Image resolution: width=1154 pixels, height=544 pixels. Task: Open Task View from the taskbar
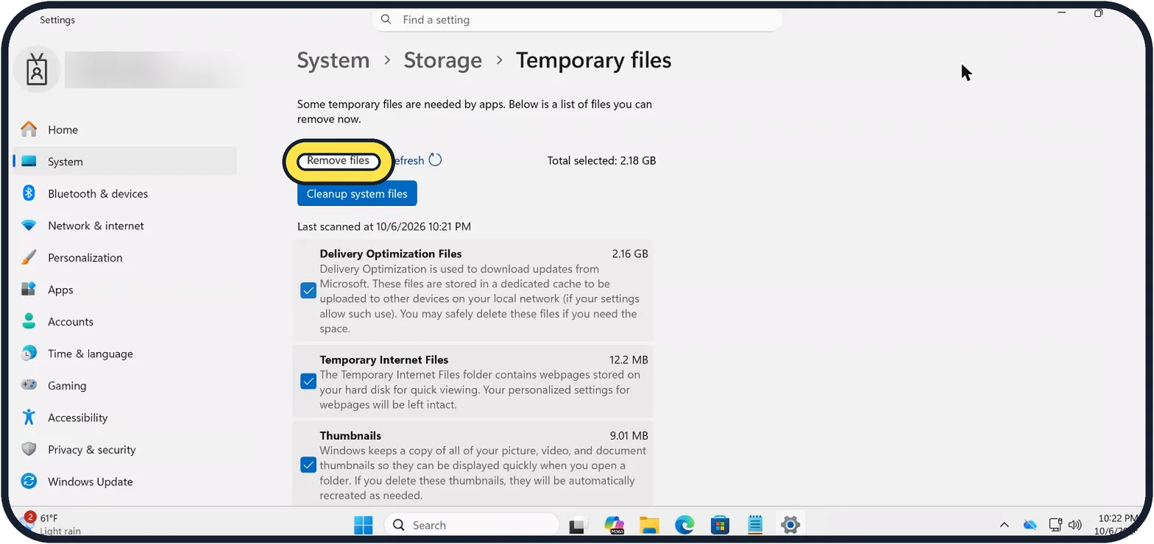(x=578, y=525)
